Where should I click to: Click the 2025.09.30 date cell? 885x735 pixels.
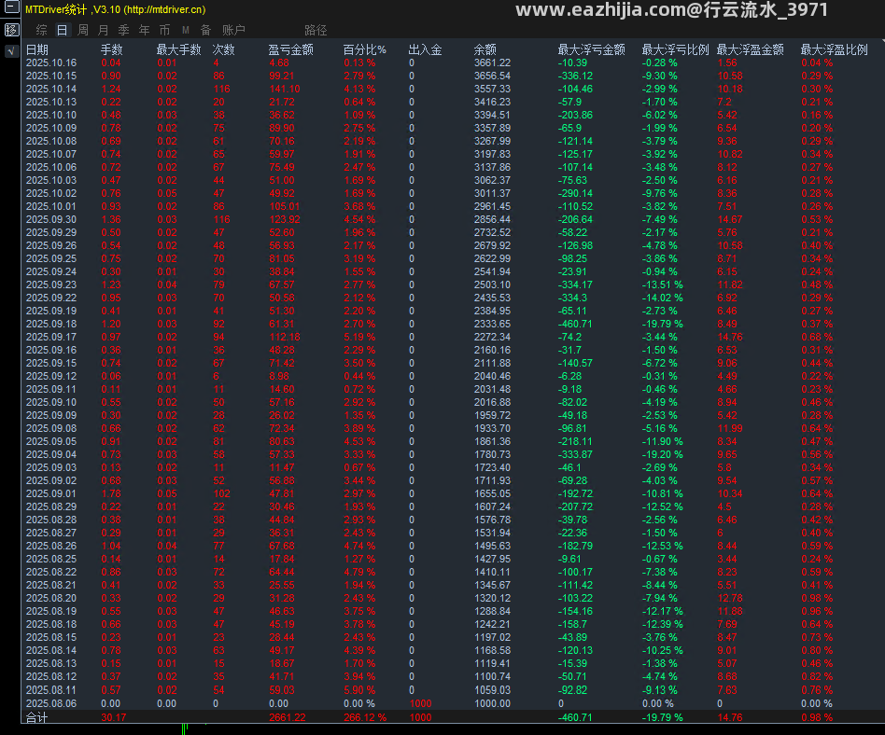point(51,219)
